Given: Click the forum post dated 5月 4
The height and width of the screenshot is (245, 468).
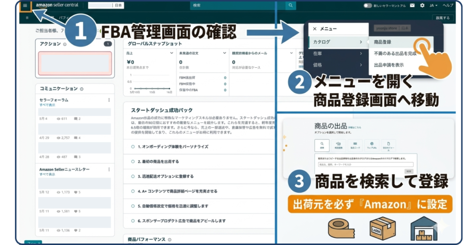Looking at the screenshot, I should (x=74, y=112).
